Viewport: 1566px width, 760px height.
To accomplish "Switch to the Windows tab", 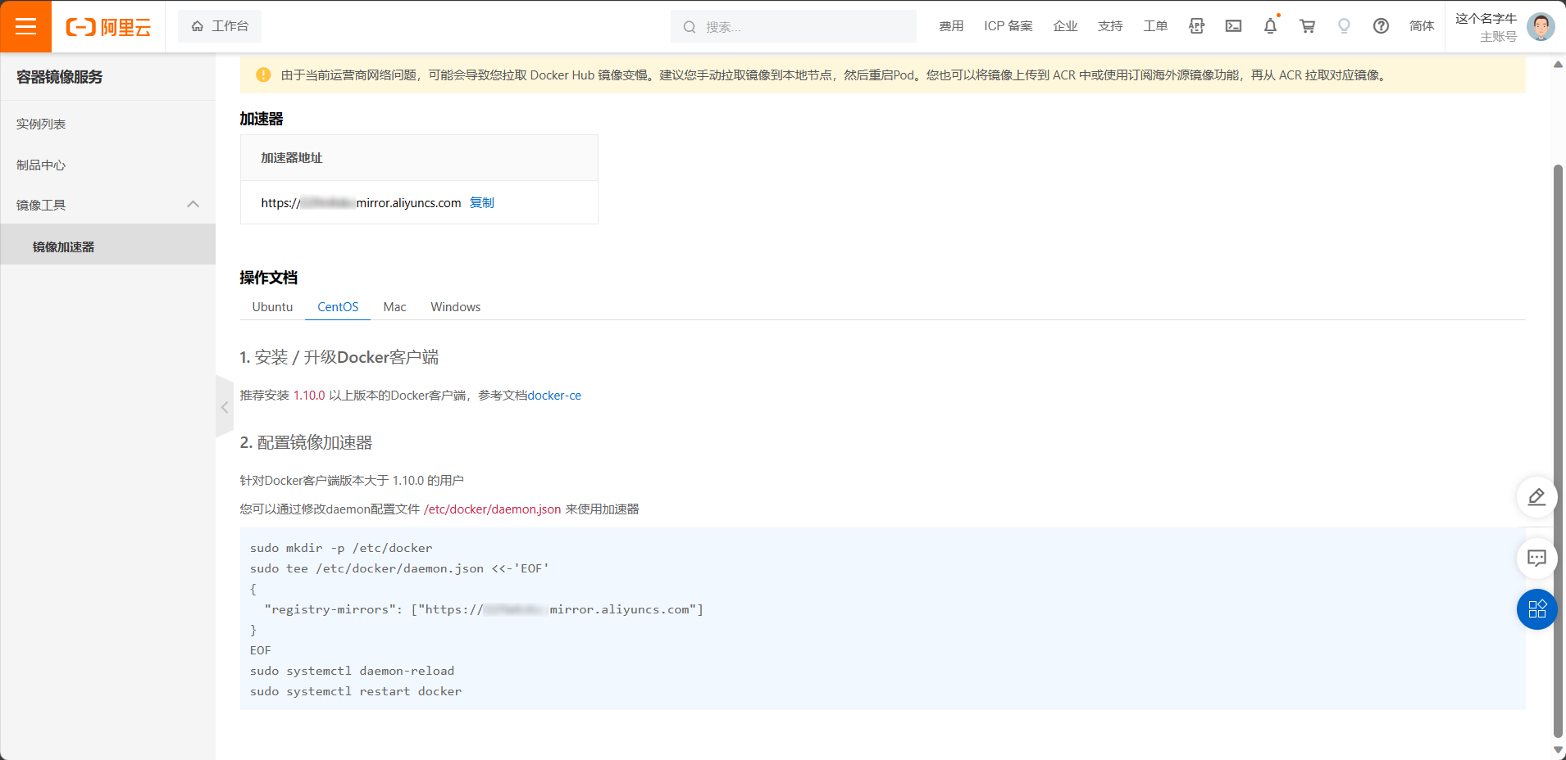I will [x=455, y=306].
